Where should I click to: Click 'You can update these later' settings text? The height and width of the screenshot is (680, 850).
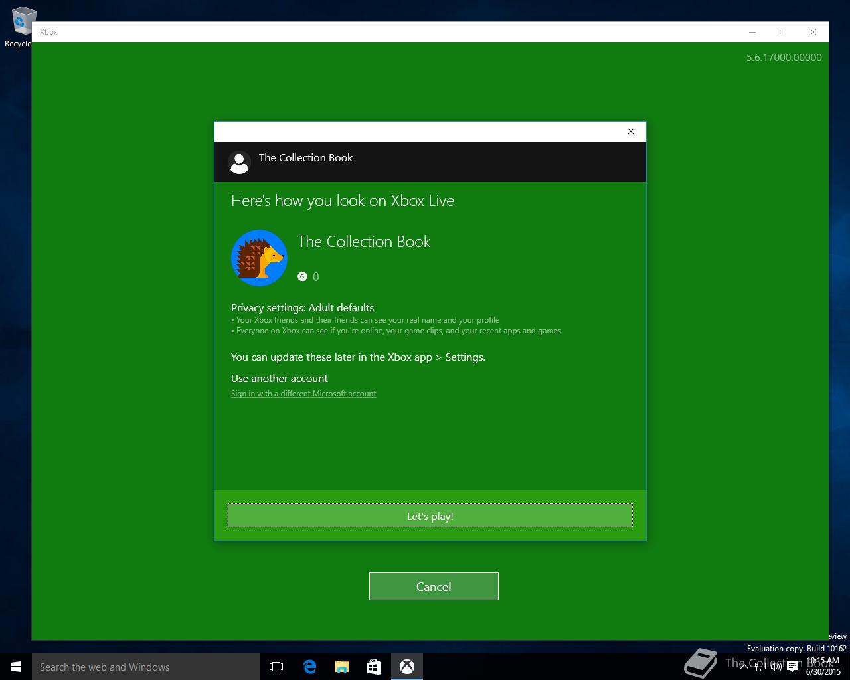click(x=358, y=357)
